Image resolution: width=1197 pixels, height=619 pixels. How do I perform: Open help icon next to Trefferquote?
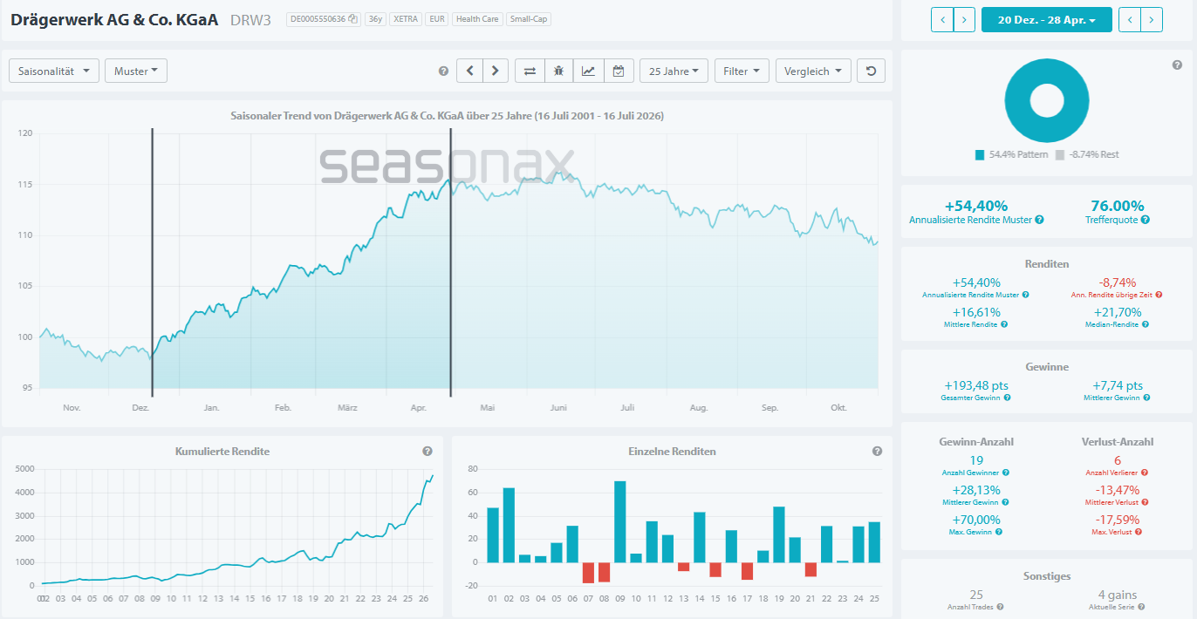click(x=1145, y=220)
